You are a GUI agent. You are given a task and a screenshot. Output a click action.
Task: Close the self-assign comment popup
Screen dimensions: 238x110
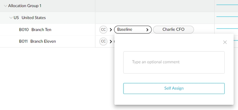pyautogui.click(x=225, y=42)
